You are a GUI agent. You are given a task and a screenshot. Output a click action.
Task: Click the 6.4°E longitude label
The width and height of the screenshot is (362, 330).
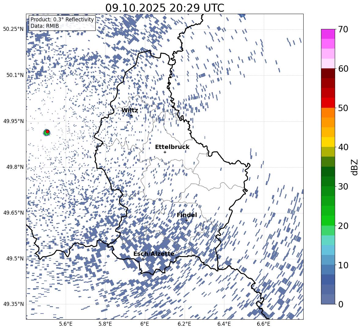tap(224, 324)
